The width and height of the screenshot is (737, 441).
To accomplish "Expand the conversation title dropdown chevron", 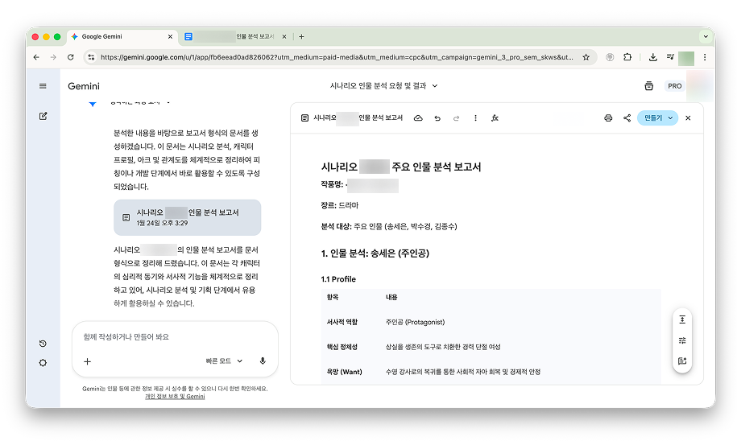I will pos(435,86).
